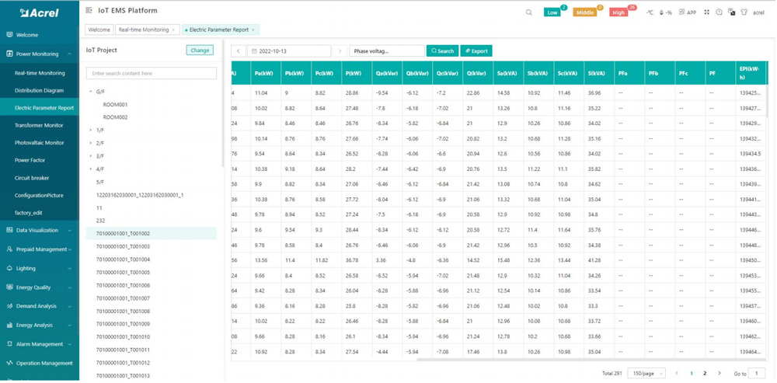Open Photovoltaic Monitor menu item
The width and height of the screenshot is (777, 383).
point(39,143)
